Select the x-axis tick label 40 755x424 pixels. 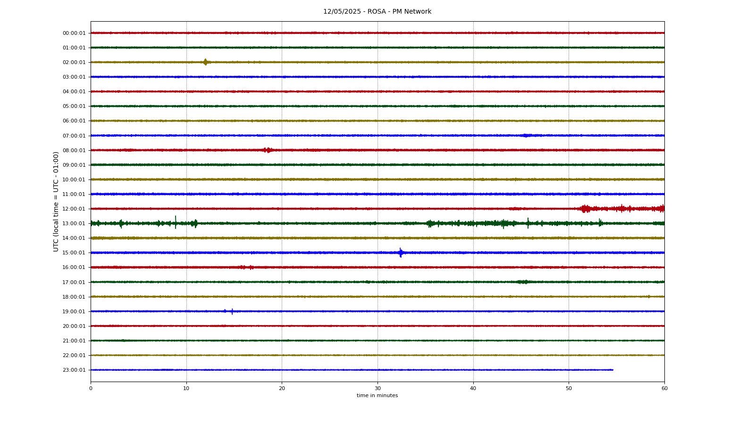473,388
